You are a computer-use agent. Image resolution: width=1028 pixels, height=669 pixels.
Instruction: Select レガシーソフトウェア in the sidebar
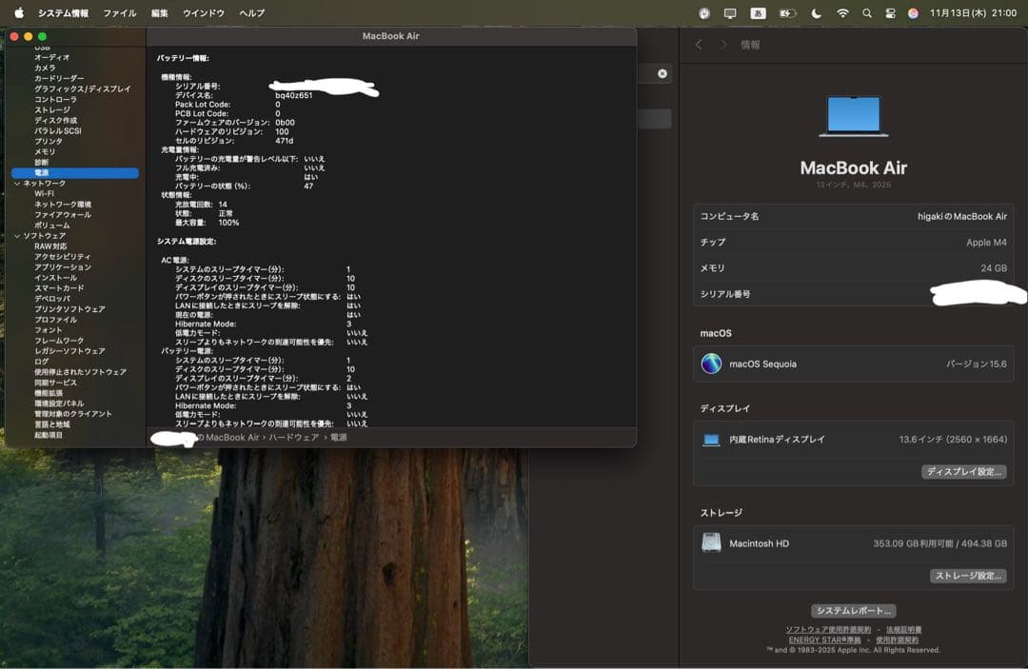[69, 351]
